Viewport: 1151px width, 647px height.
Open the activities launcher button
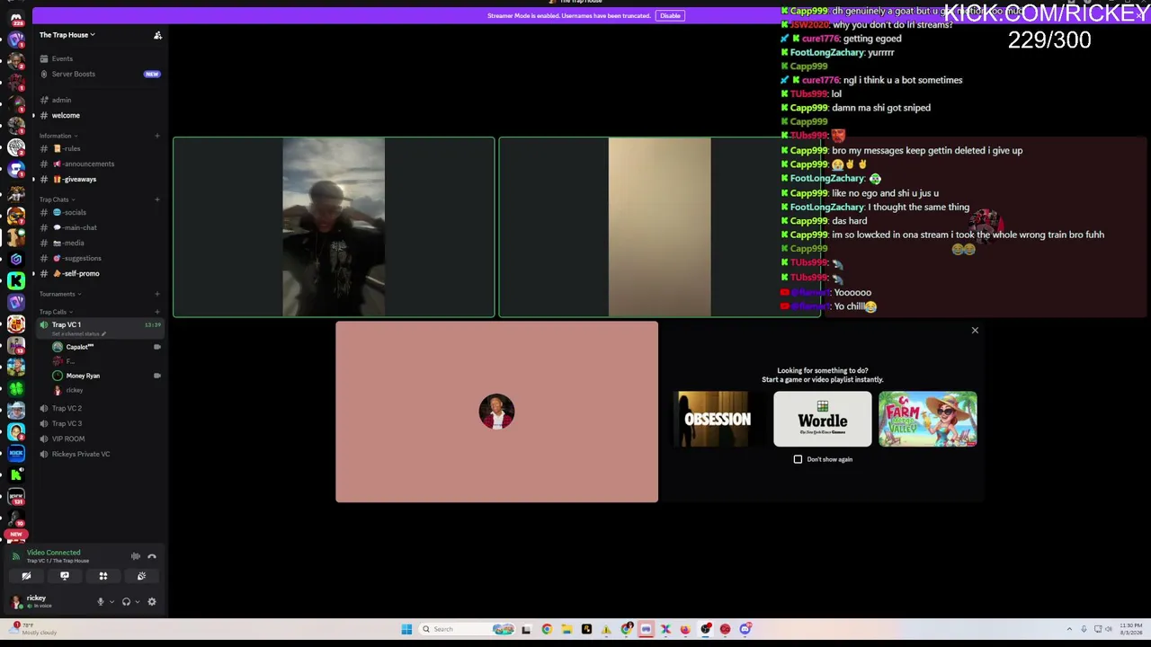[x=103, y=576]
